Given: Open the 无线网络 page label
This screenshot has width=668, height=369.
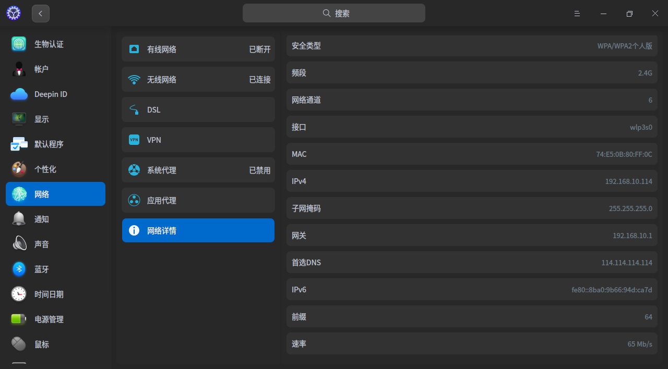Looking at the screenshot, I should [x=162, y=80].
